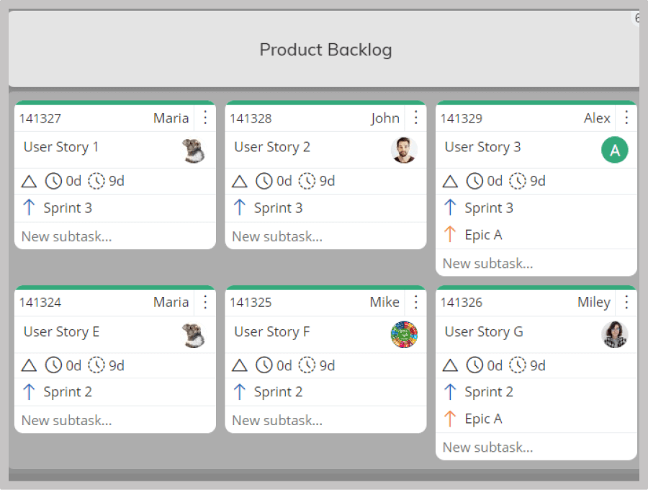
Task: Click the priority triangle icon on User Story 1
Action: click(x=29, y=181)
